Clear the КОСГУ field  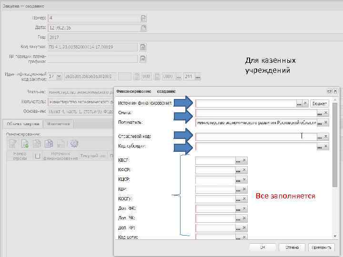(244, 199)
